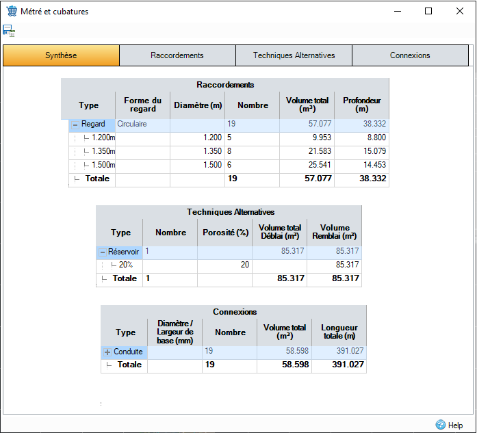Click the Volume total Déblai column header
Screen dimensions: 477x433
[280, 232]
